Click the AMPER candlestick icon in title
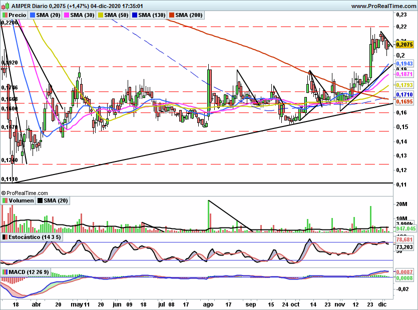The width and height of the screenshot is (418, 310). pyautogui.click(x=6, y=5)
